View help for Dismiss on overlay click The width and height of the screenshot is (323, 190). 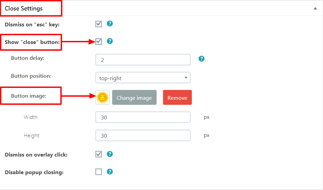110,154
